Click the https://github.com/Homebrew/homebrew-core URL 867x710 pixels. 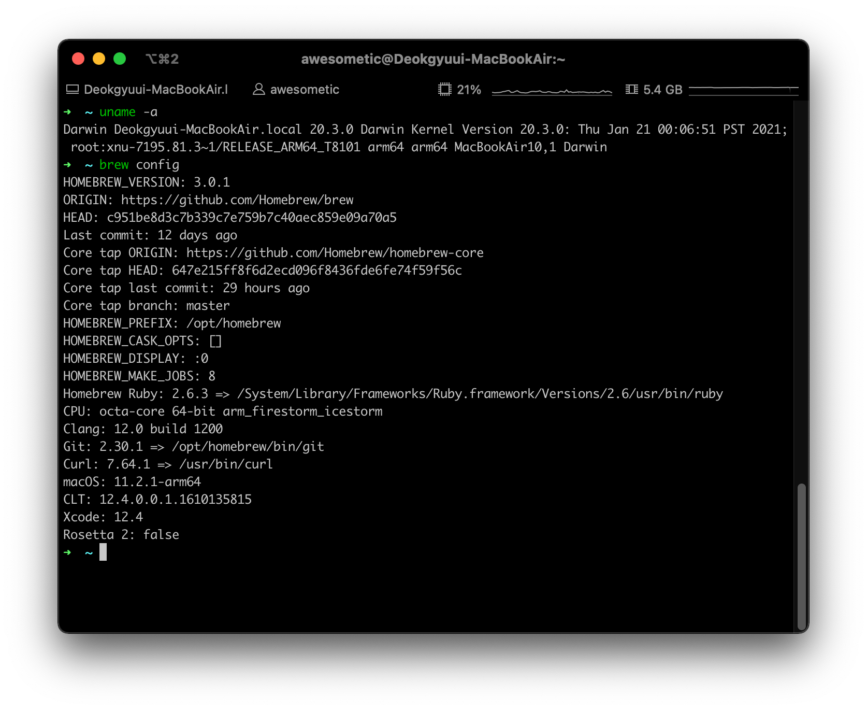tap(335, 253)
